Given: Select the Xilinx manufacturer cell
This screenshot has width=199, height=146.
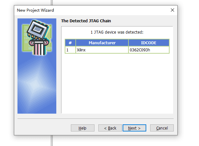Looking at the screenshot, I should 102,50.
